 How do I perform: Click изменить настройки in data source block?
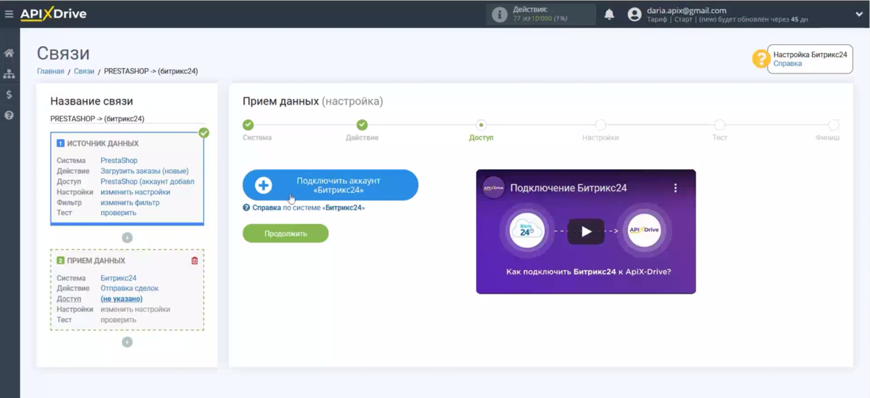[135, 192]
